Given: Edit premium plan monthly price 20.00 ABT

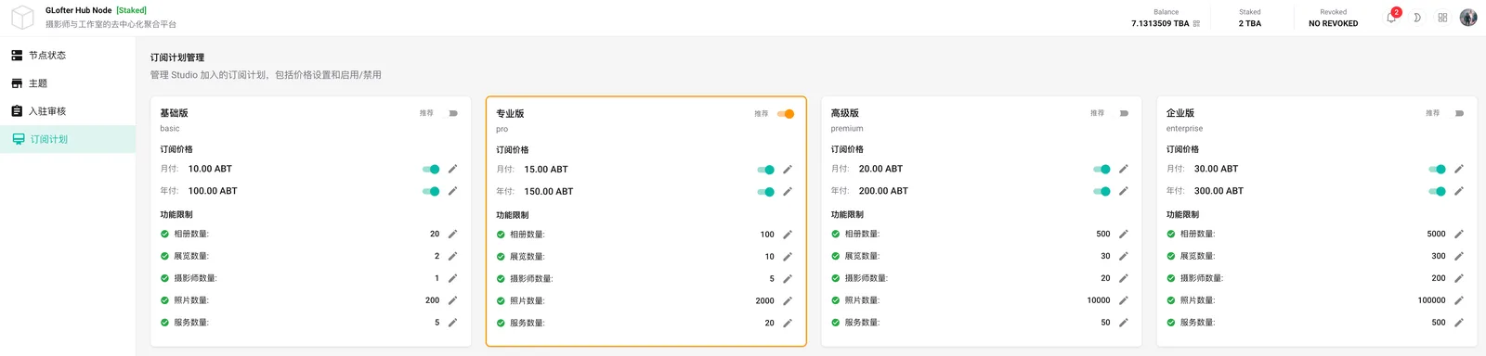Looking at the screenshot, I should click(x=1123, y=169).
